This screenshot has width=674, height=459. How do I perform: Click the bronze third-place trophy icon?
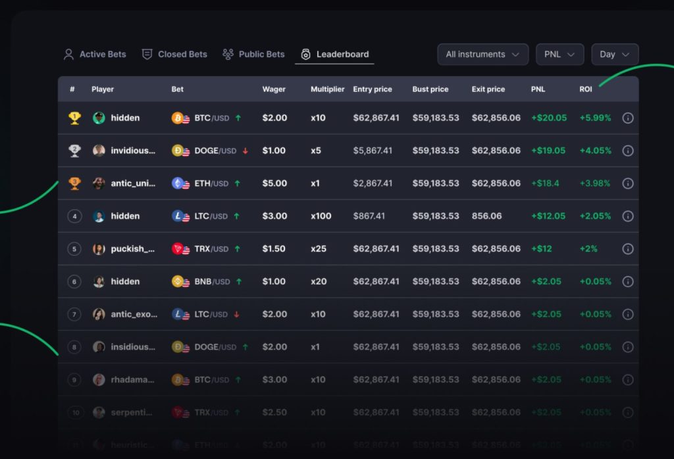point(74,183)
